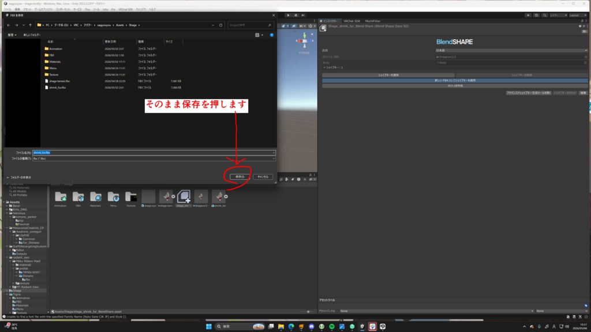591x332 pixels.
Task: Click the Unity Step button
Action: [303, 15]
